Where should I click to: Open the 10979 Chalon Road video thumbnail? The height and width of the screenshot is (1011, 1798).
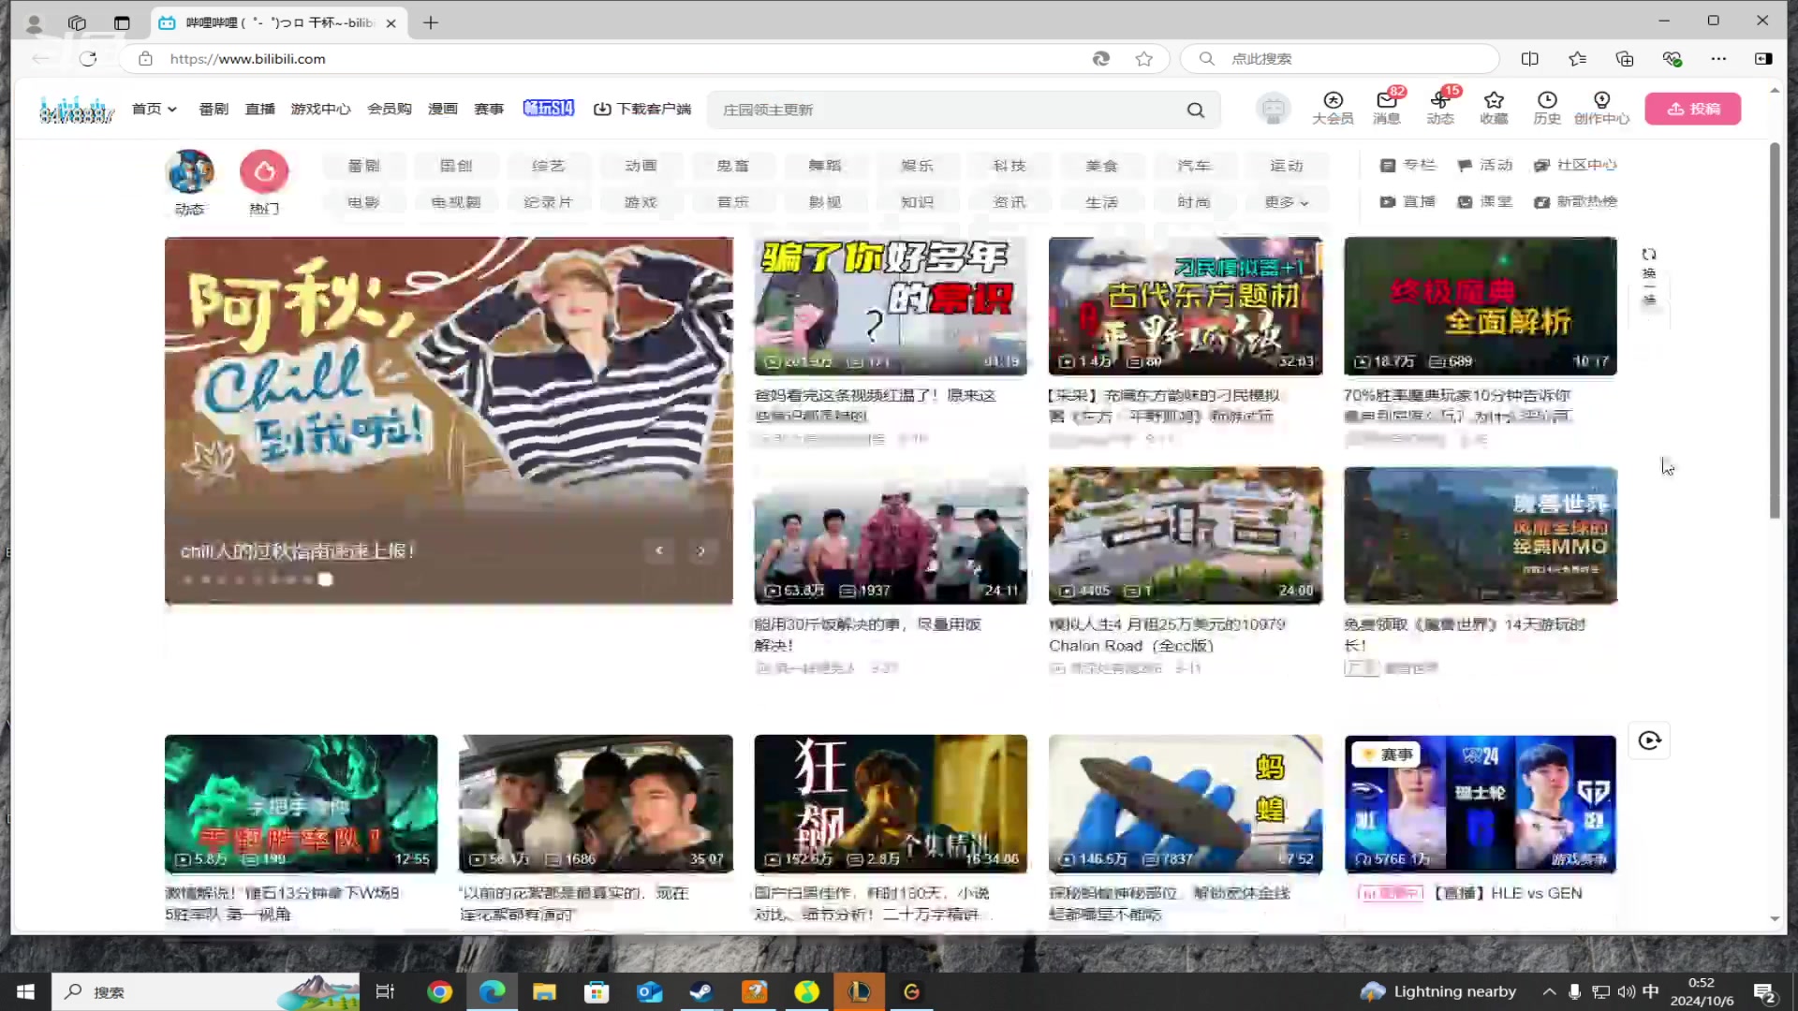(1185, 535)
